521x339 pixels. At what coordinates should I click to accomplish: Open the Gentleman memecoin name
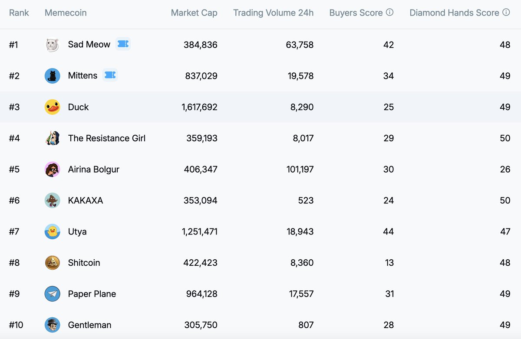point(89,325)
